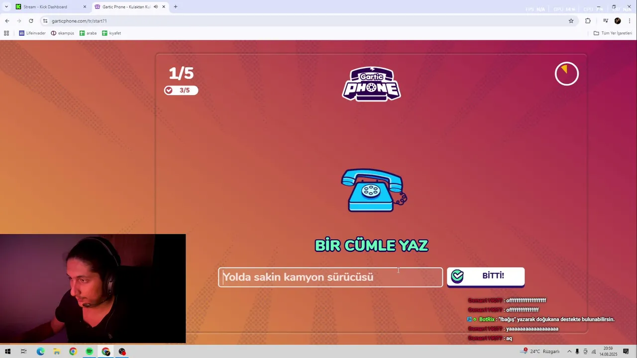Screen dimensions: 637x358
Task: Open File Explorer from taskbar
Action: point(57,352)
